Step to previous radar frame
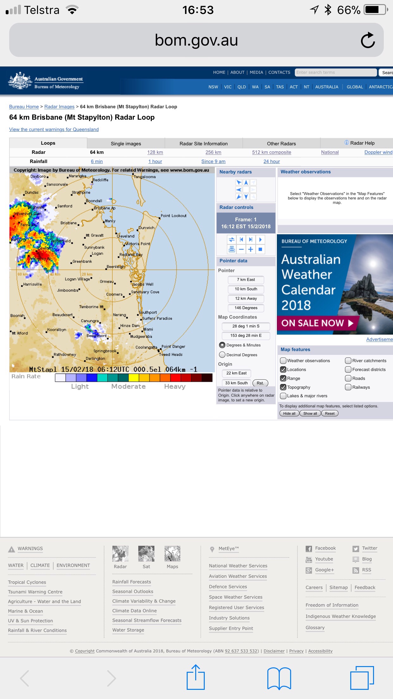This screenshot has width=393, height=699. click(x=241, y=240)
